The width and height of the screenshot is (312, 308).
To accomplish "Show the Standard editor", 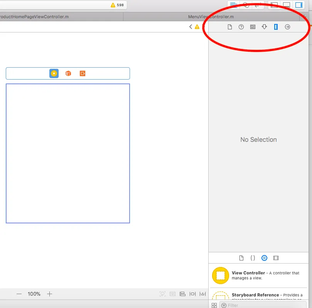I will (234, 5).
